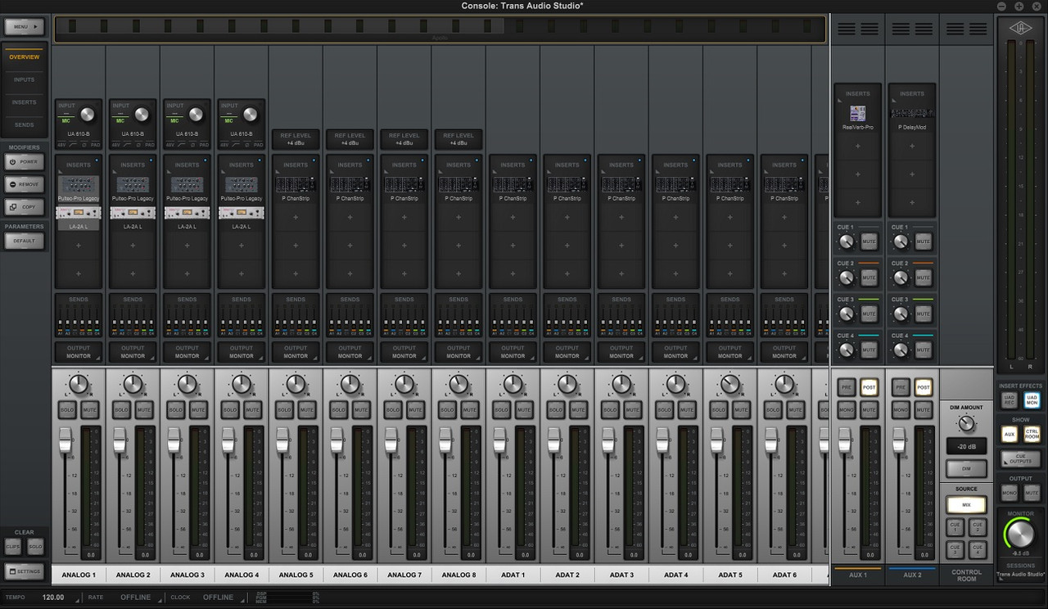Toggle the Aux 1 Cue 1 mute
The width and height of the screenshot is (1048, 609).
click(870, 242)
